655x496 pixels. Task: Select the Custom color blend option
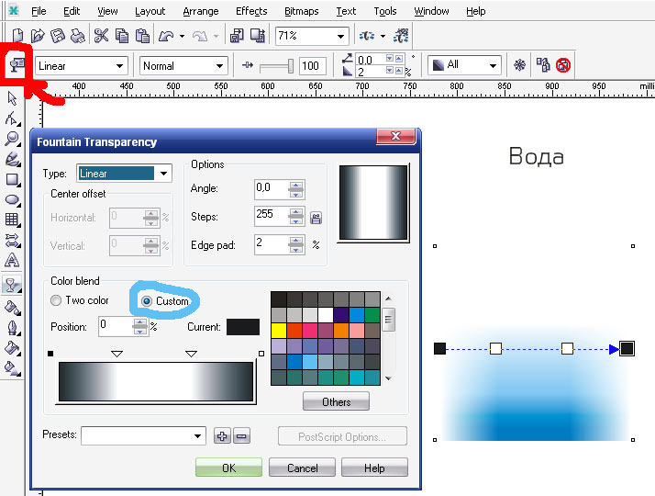click(x=165, y=301)
